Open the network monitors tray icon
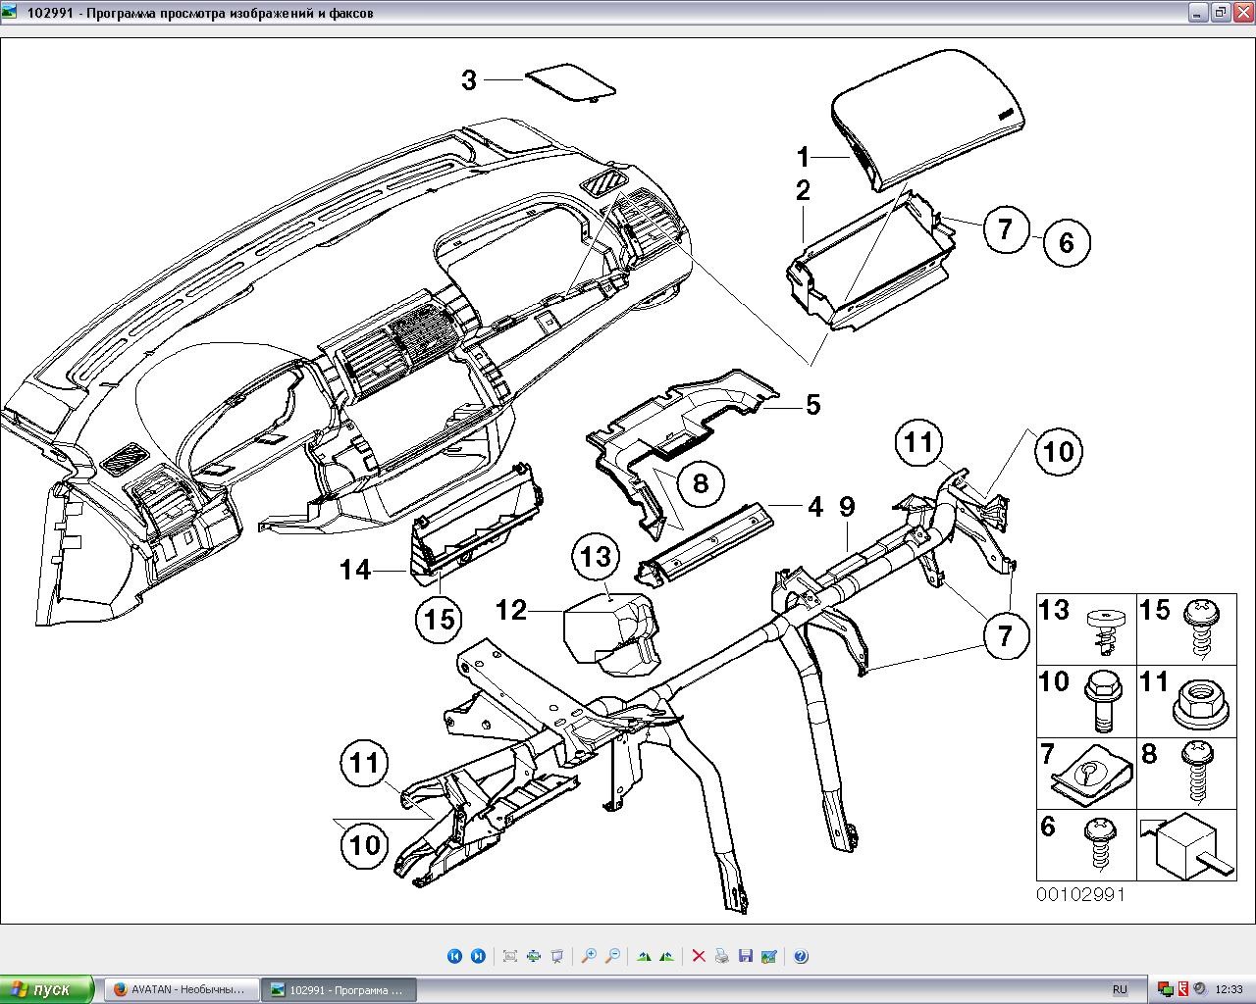 pyautogui.click(x=1166, y=990)
